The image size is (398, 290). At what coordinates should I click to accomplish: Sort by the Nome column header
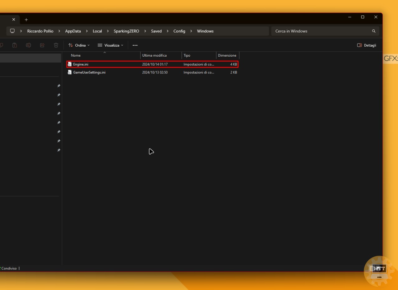tap(104, 55)
